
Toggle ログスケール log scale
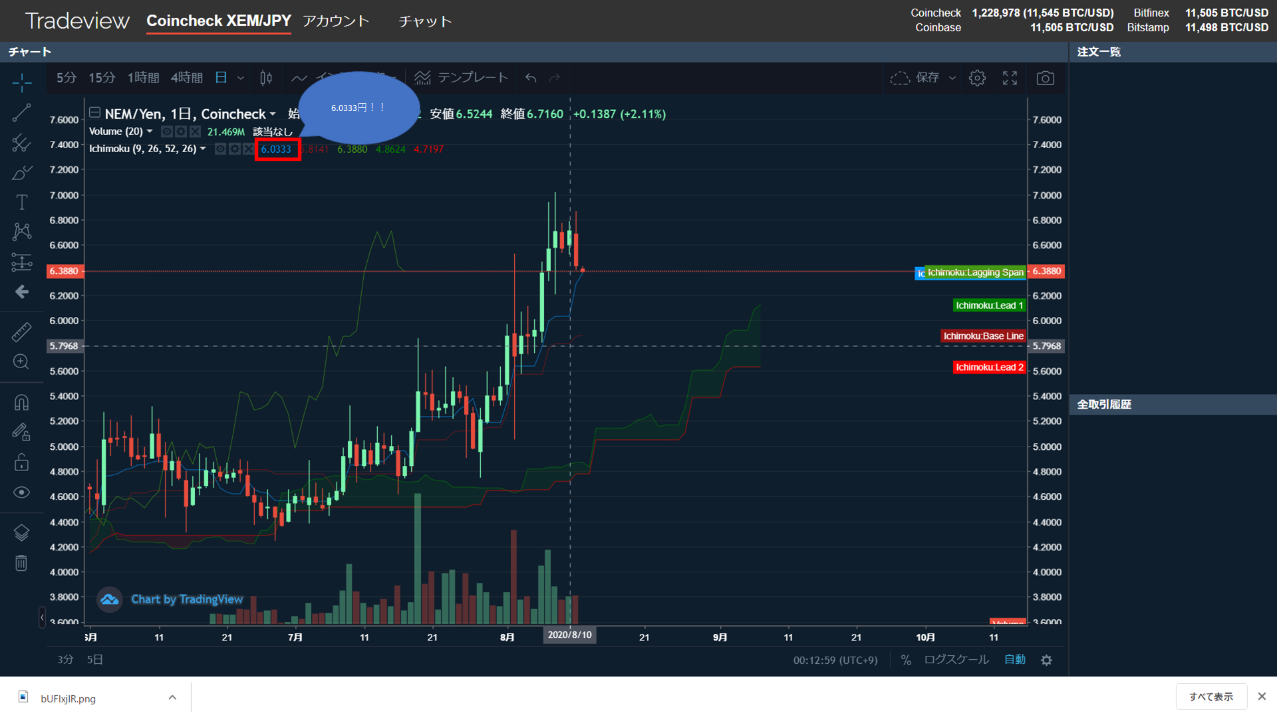[x=956, y=660]
